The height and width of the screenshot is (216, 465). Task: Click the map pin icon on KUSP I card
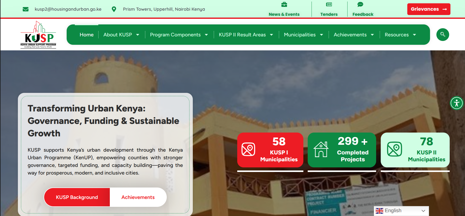tap(248, 149)
